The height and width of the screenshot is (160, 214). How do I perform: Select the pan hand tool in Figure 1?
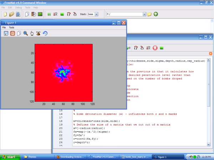[32, 33]
